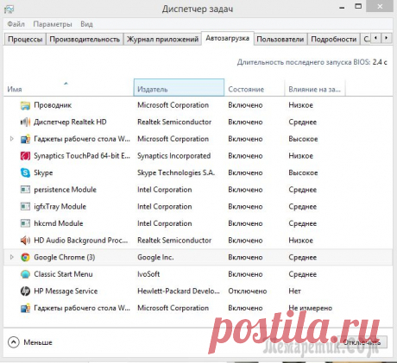Click the Google Chrome icon
This screenshot has height=363, width=397.
[x=25, y=257]
